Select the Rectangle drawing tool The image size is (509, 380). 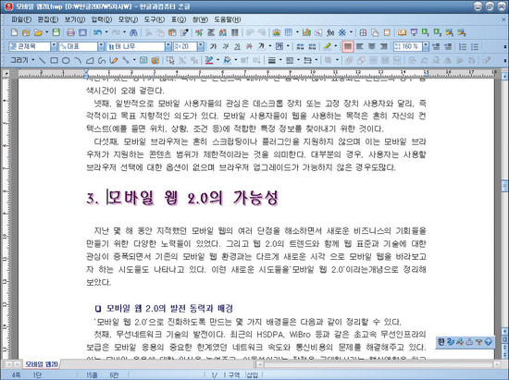[x=55, y=60]
